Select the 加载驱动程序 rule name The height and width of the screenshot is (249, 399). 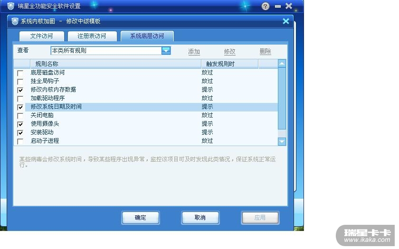click(x=47, y=98)
